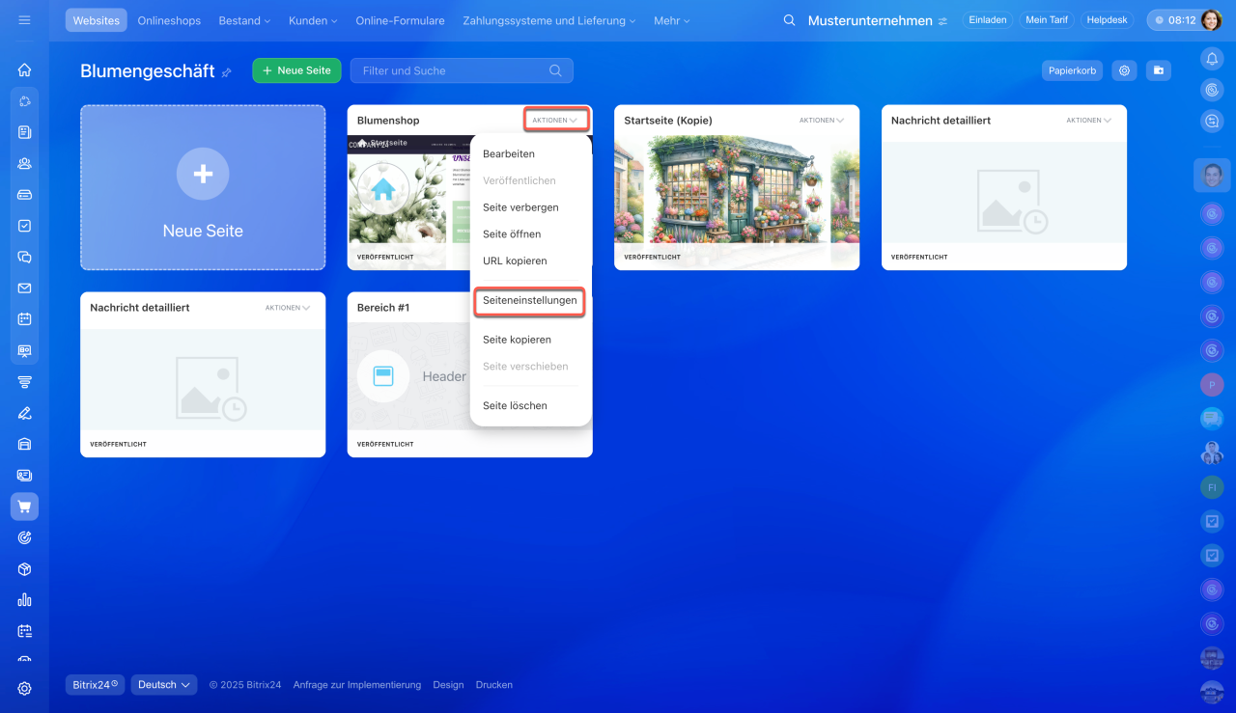Image resolution: width=1236 pixels, height=713 pixels.
Task: Open the 'P' contact avatar
Action: [1212, 385]
